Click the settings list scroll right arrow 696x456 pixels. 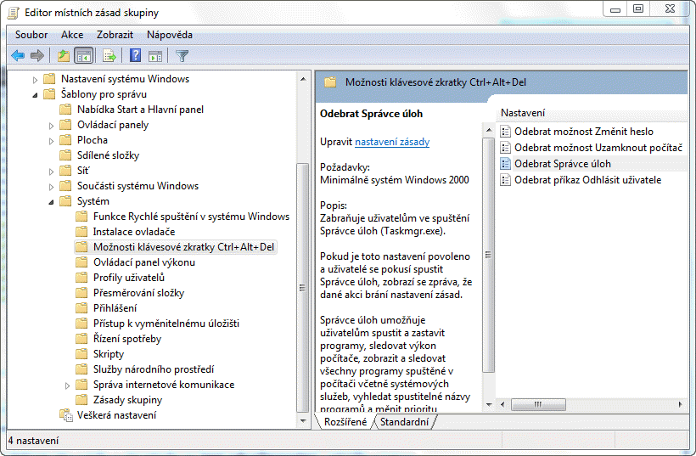click(x=681, y=404)
